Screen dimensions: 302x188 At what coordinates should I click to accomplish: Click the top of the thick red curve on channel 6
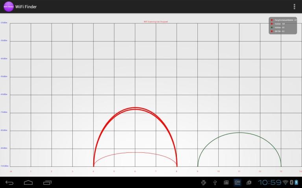135,108
